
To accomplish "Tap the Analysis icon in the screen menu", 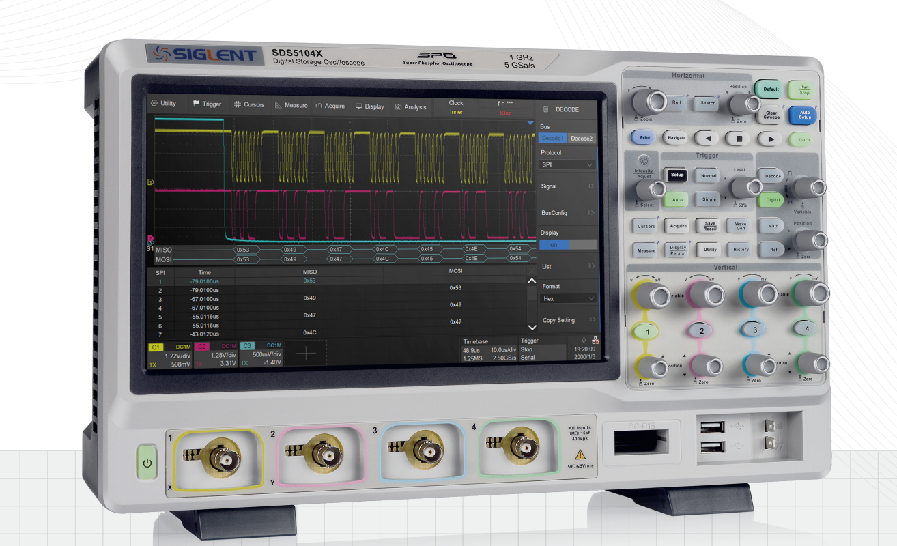I will (x=399, y=106).
